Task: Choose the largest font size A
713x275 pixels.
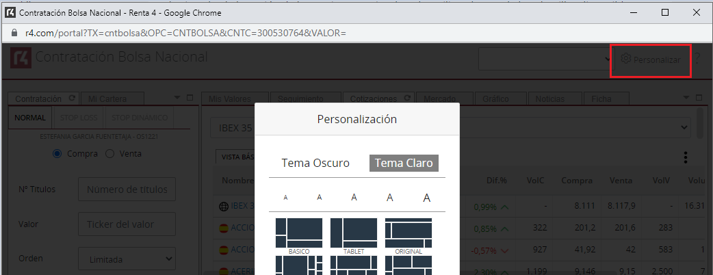Action: pyautogui.click(x=426, y=198)
